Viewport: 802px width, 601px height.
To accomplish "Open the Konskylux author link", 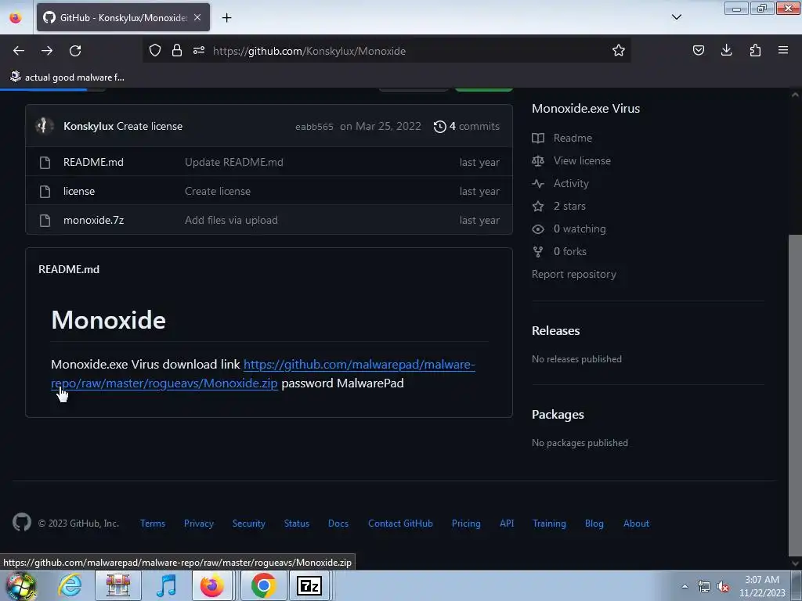I will pos(89,126).
